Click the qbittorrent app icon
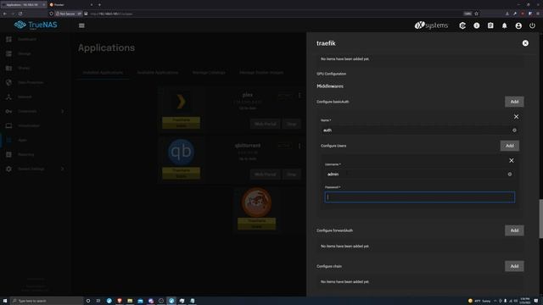 181,152
